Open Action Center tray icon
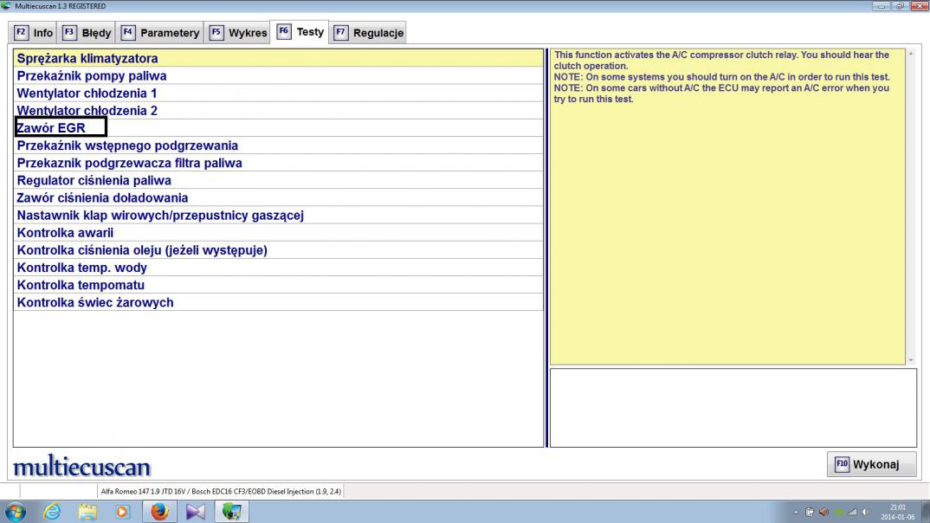The width and height of the screenshot is (930, 523). [x=810, y=512]
